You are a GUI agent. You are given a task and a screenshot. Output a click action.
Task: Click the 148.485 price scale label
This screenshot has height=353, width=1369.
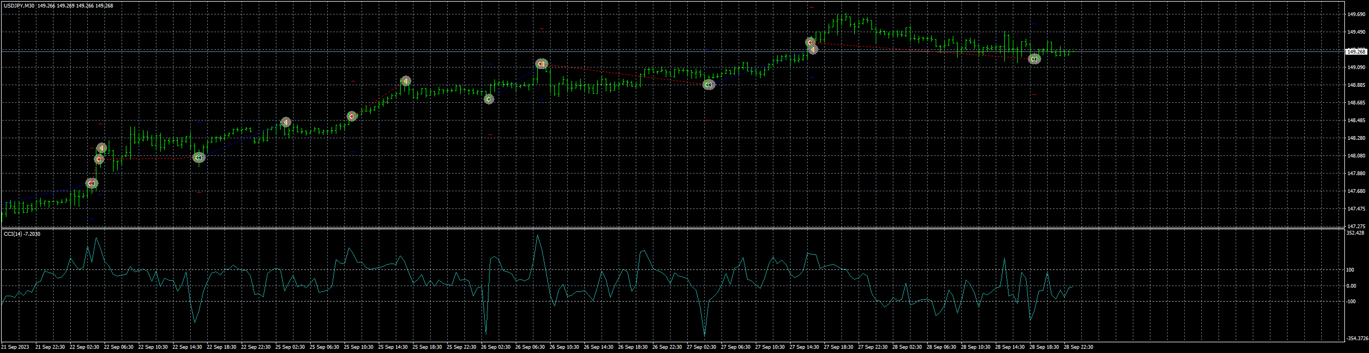(x=1356, y=121)
